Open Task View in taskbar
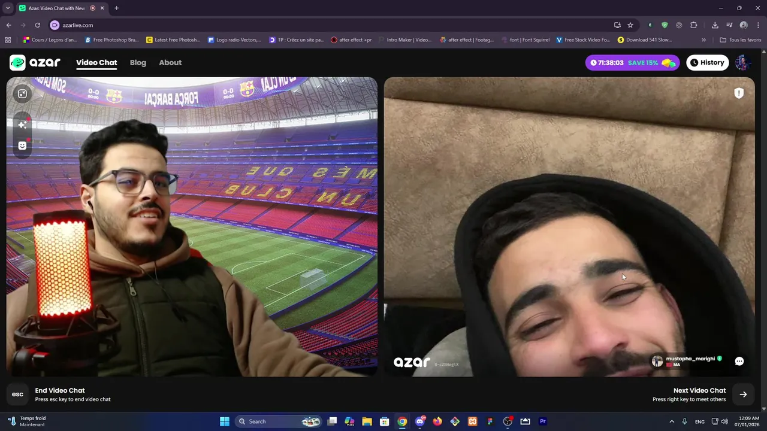 click(332, 421)
